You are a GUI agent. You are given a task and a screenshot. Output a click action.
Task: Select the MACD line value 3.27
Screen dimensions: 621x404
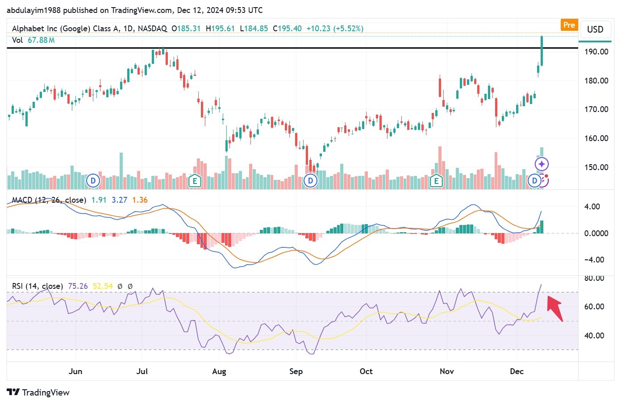pyautogui.click(x=120, y=200)
